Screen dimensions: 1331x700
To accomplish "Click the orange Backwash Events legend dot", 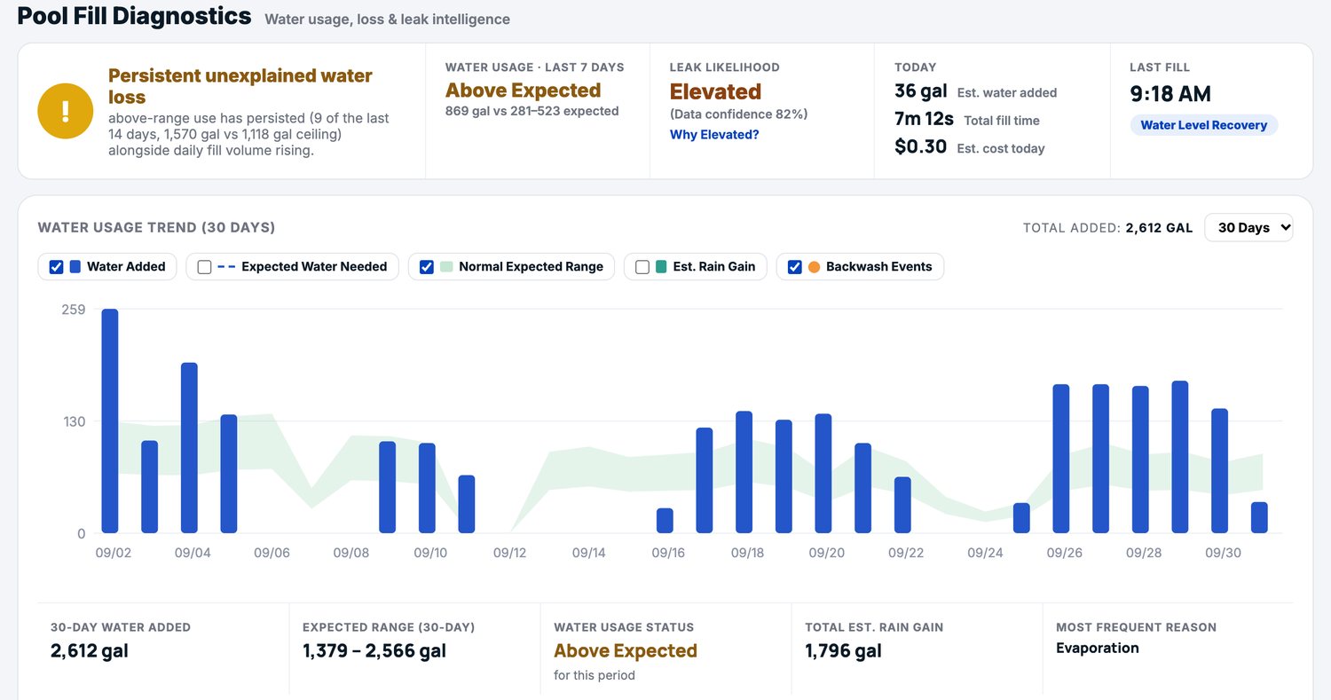I will pos(814,266).
